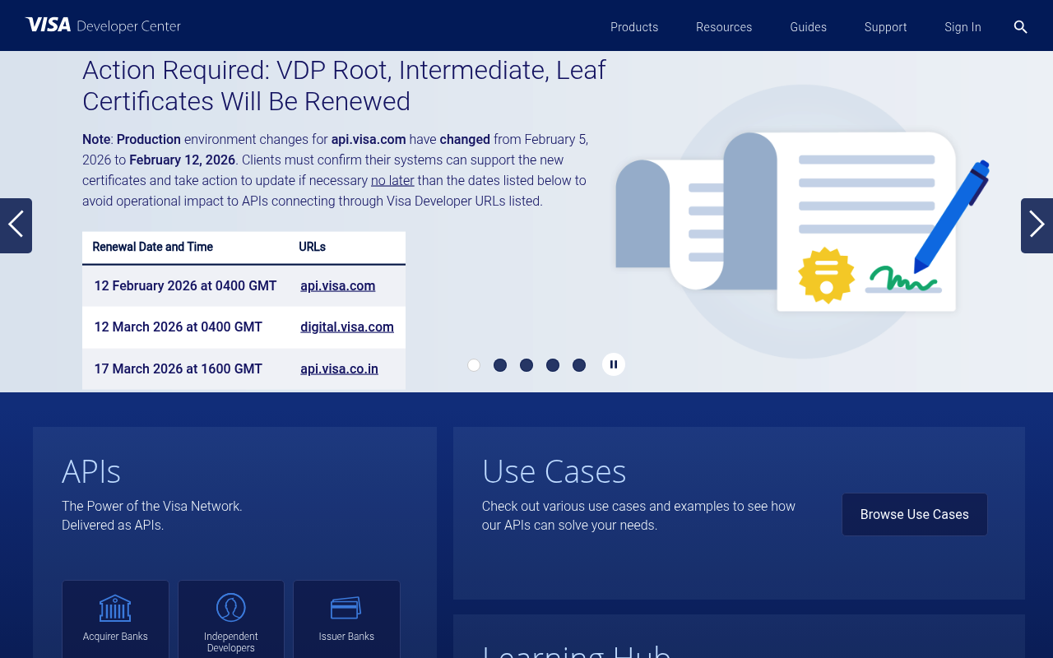Image resolution: width=1053 pixels, height=658 pixels.
Task: Click the Browse Use Cases button
Action: tap(915, 514)
